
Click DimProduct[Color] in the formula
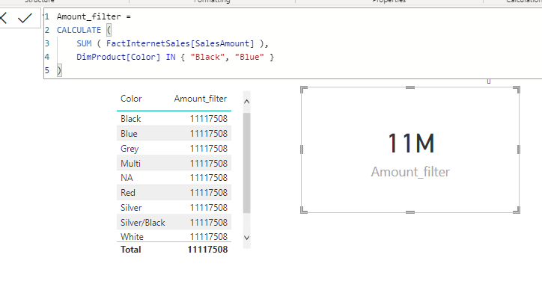pos(118,57)
